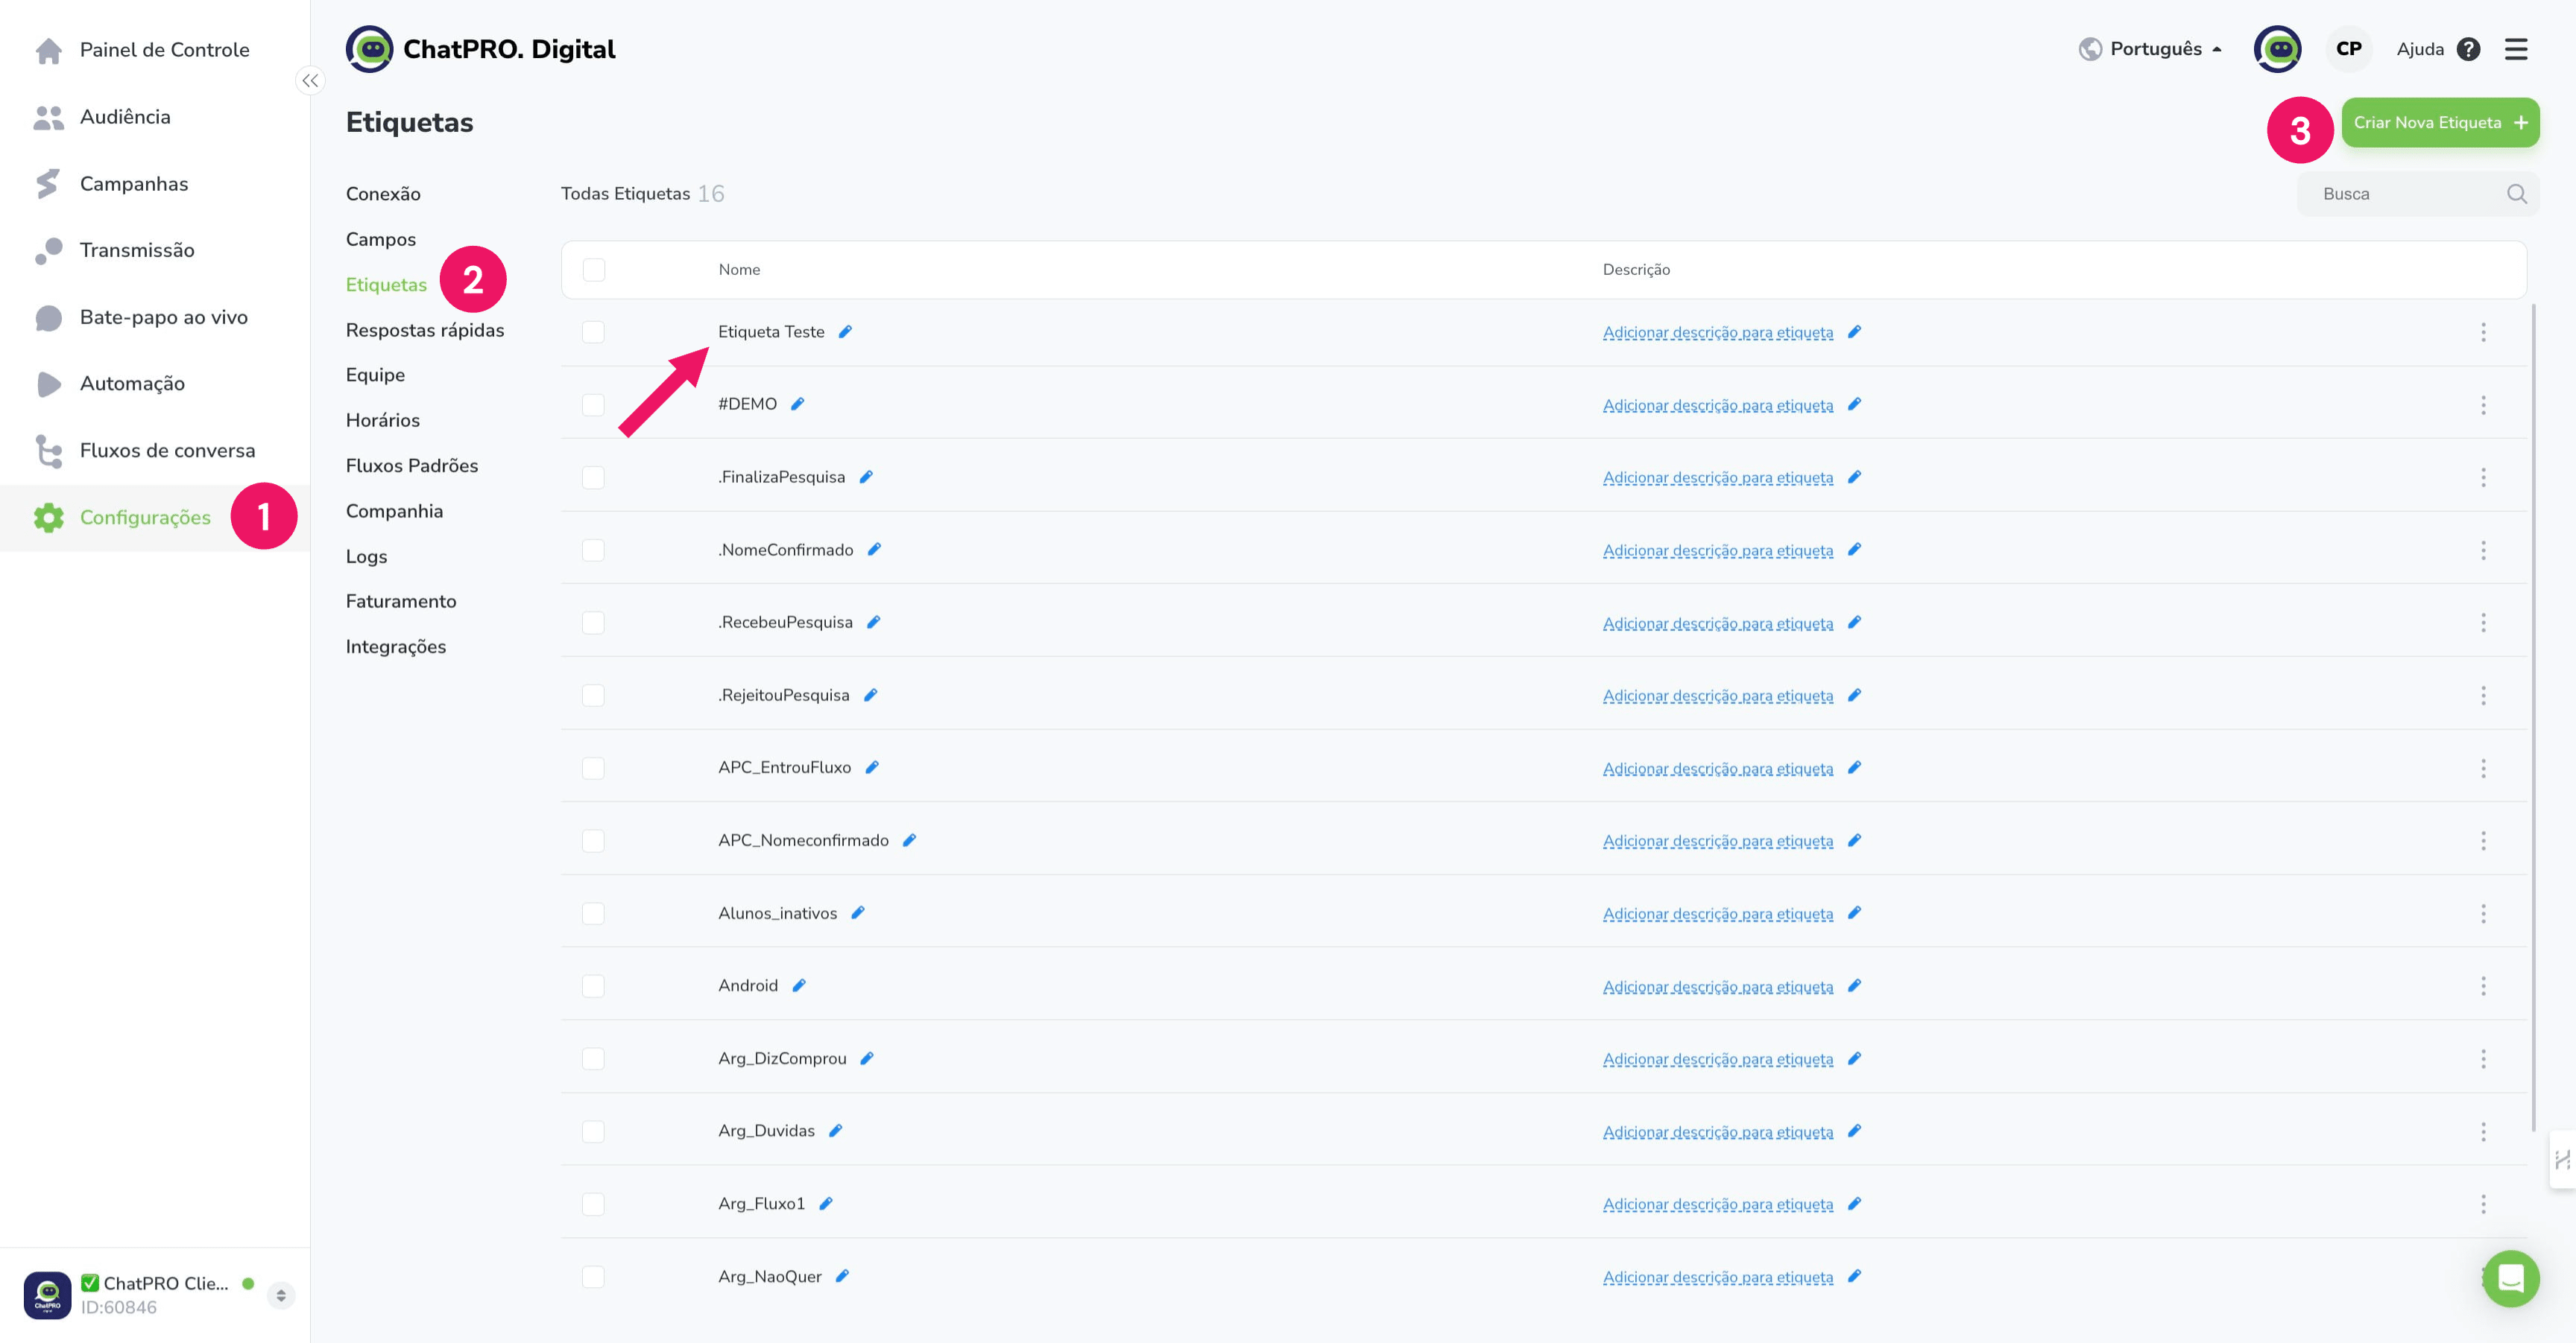The height and width of the screenshot is (1343, 2576).
Task: Toggle select-all checkbox in table header
Action: [593, 270]
